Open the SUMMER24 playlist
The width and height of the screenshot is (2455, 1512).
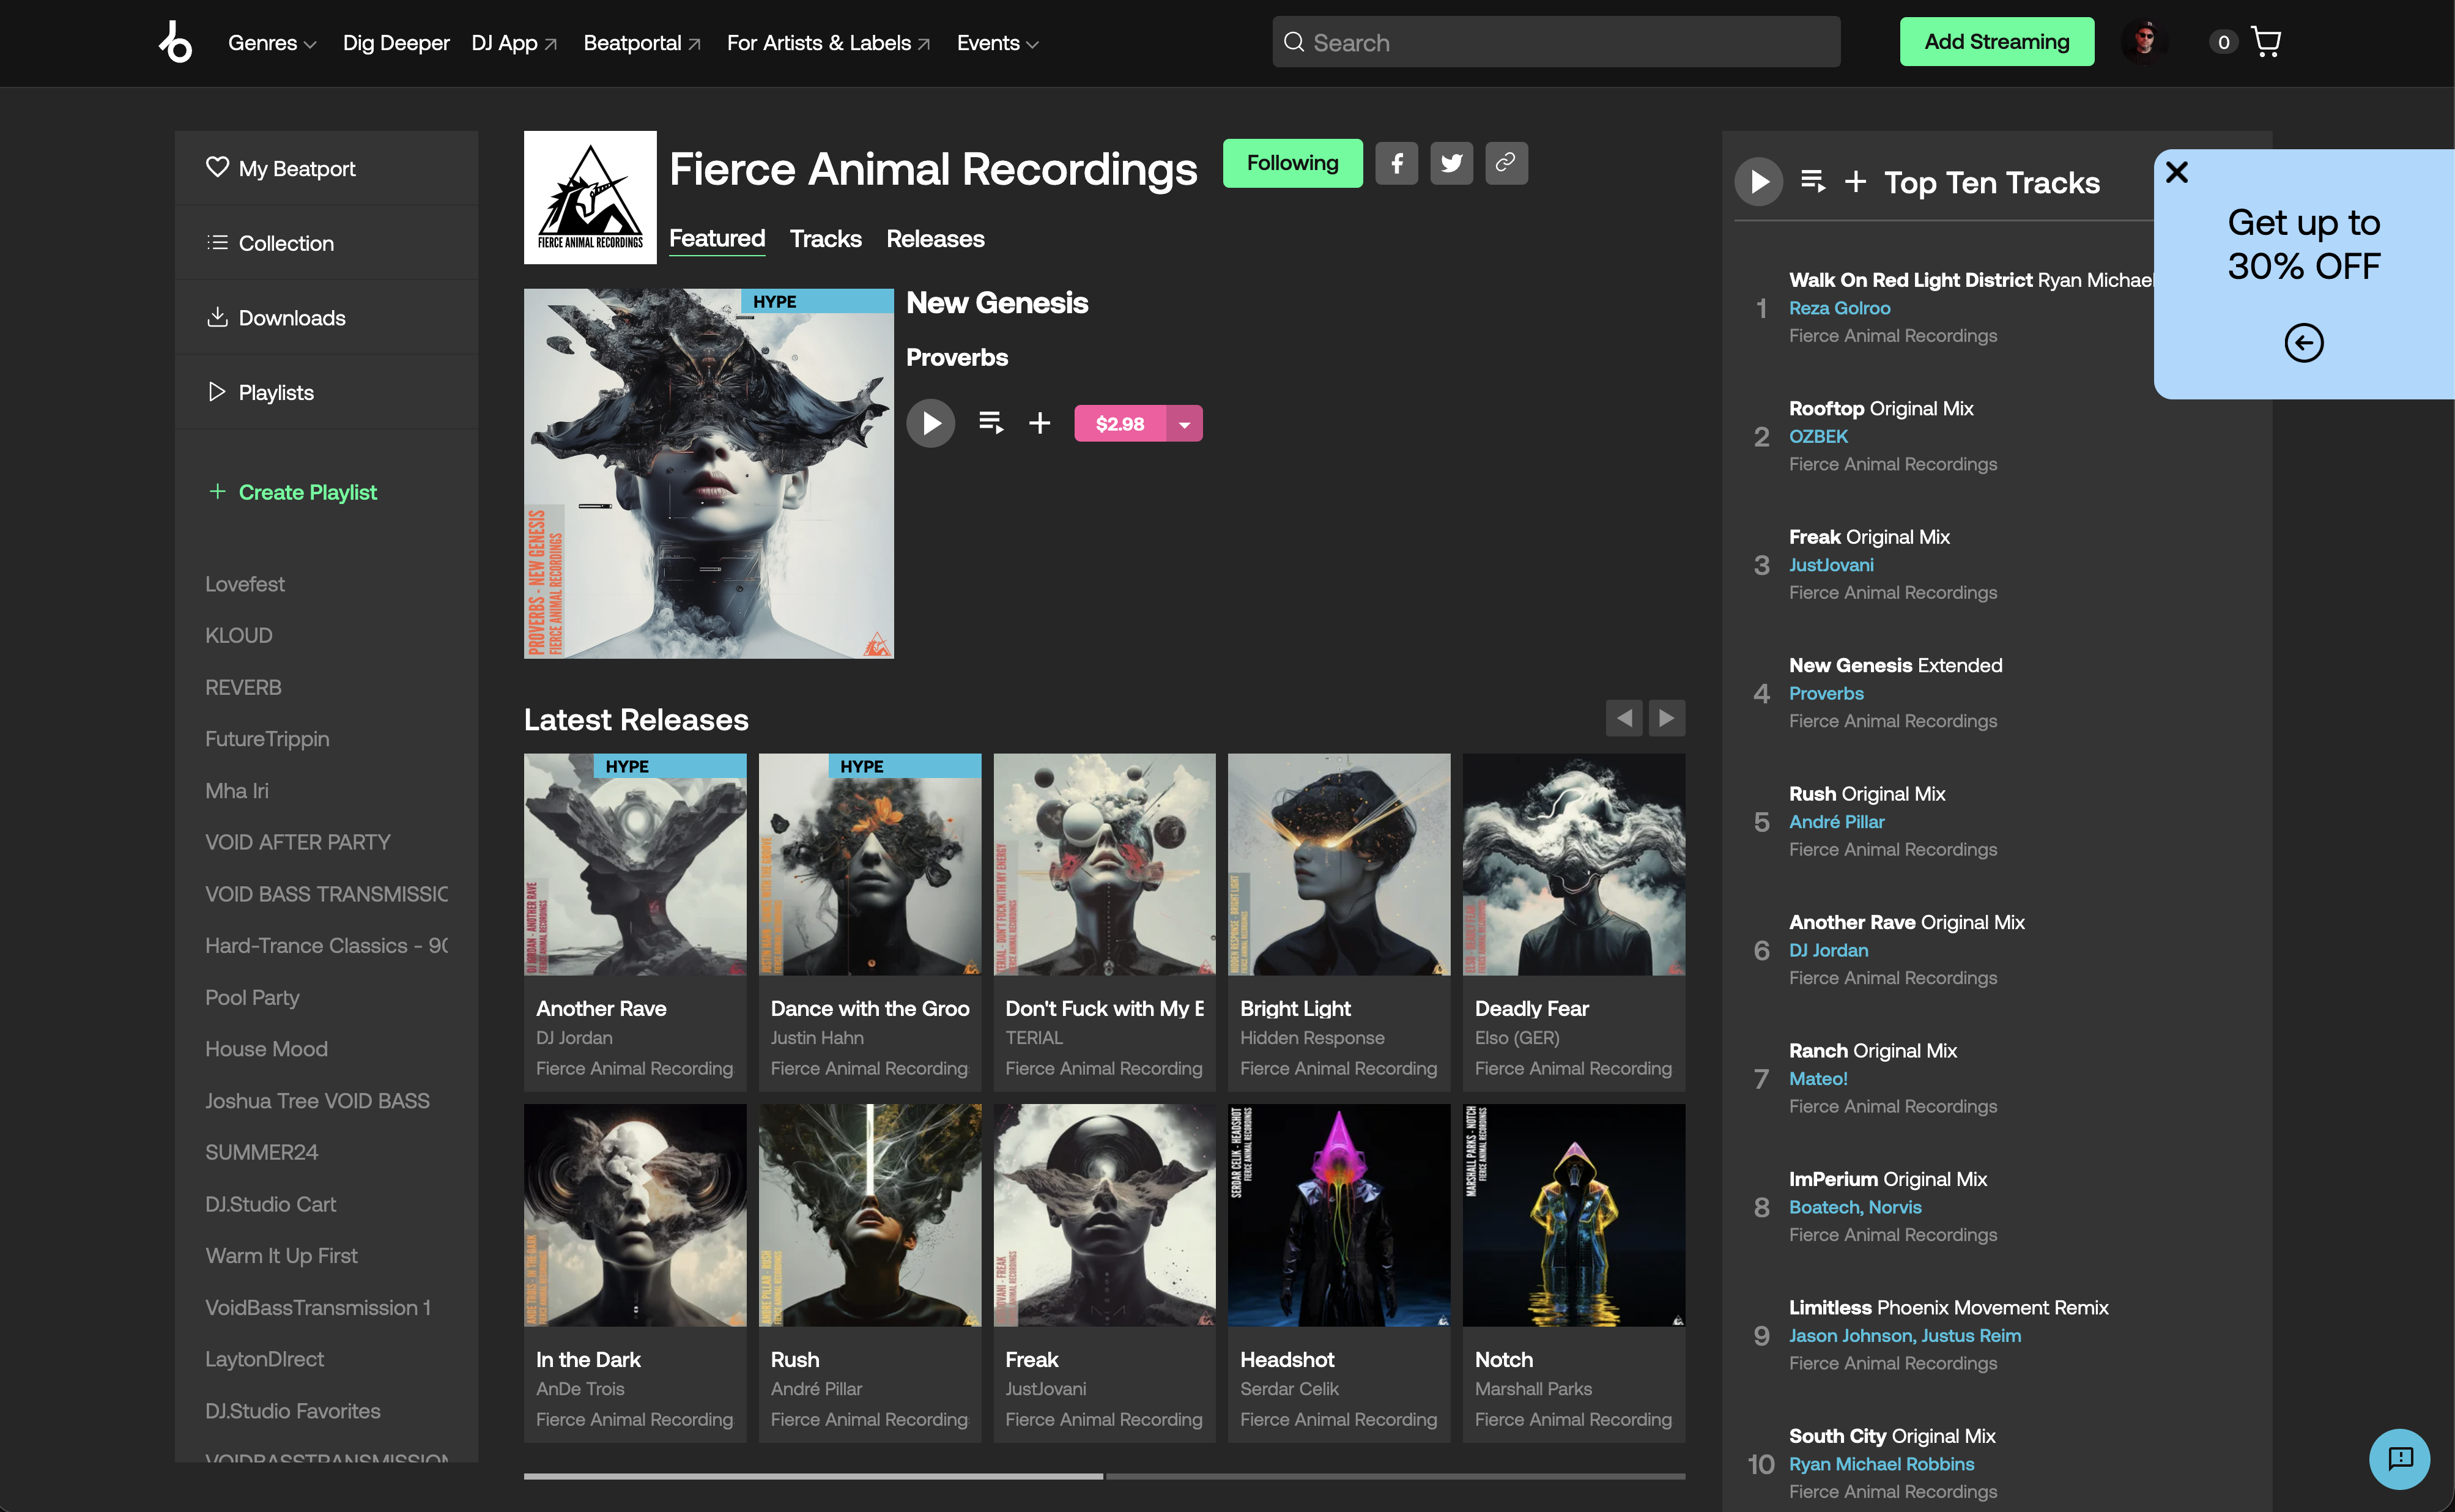click(261, 1152)
